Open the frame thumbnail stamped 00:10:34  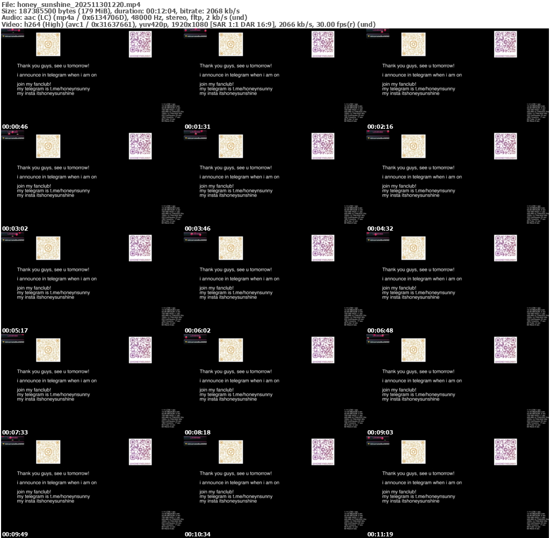[x=275, y=487]
